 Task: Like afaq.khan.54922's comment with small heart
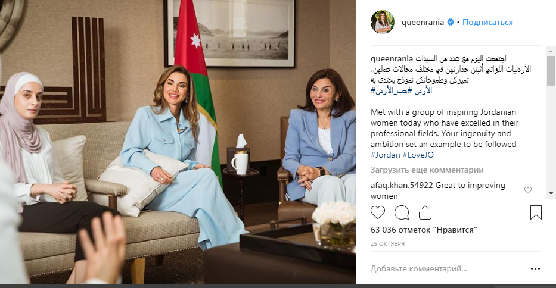[528, 190]
